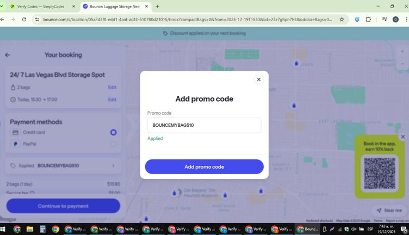Viewport: 409px width, 235px height.
Task: Open the blue shield extension icon
Action: [357, 20]
